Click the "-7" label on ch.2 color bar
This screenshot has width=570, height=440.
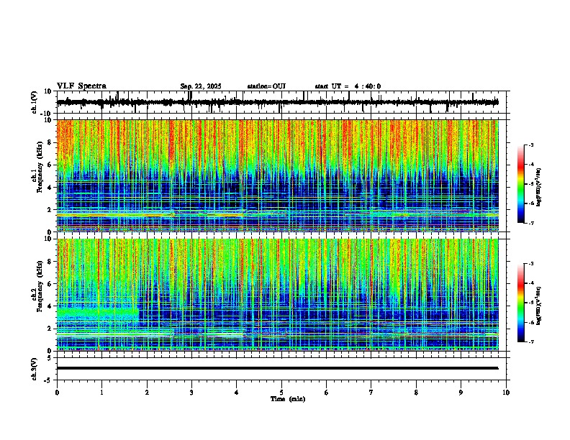pyautogui.click(x=531, y=342)
